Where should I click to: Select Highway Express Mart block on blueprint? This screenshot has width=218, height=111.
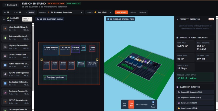[51, 50]
